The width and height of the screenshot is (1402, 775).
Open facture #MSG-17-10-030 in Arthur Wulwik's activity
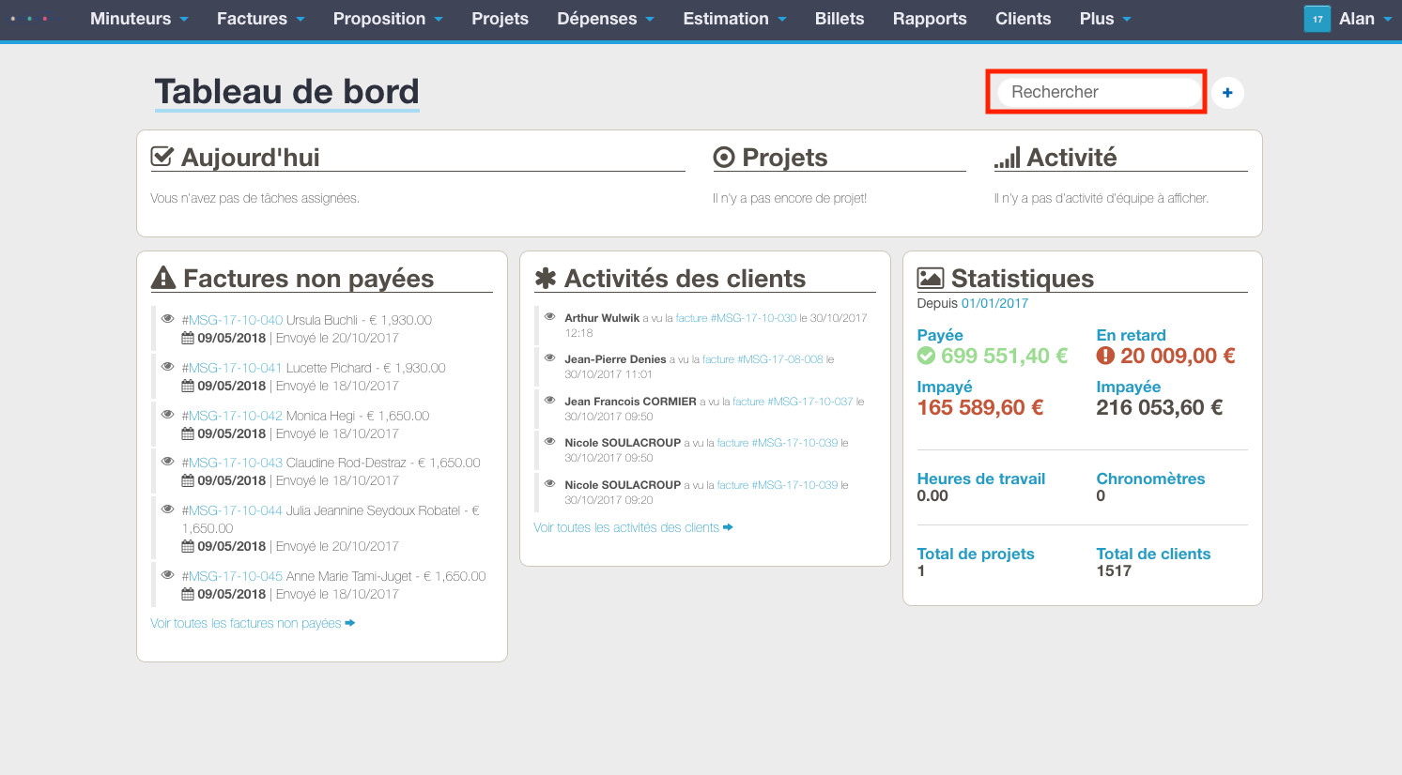point(736,318)
